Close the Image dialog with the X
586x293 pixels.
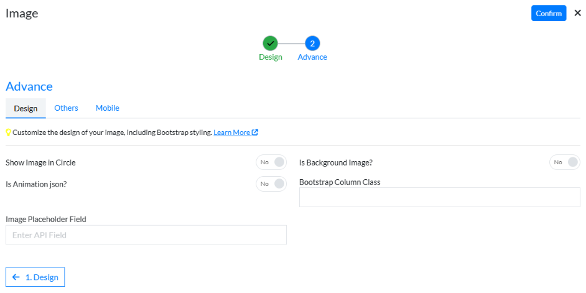[x=577, y=13]
